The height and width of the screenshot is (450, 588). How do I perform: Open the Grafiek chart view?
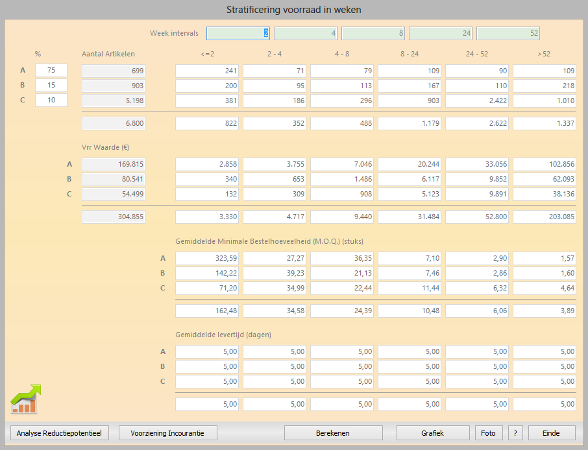[x=432, y=433]
